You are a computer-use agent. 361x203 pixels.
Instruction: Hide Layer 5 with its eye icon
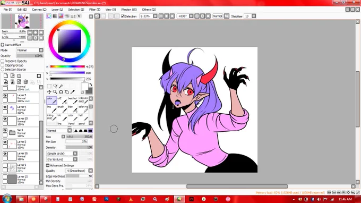click(x=5, y=95)
